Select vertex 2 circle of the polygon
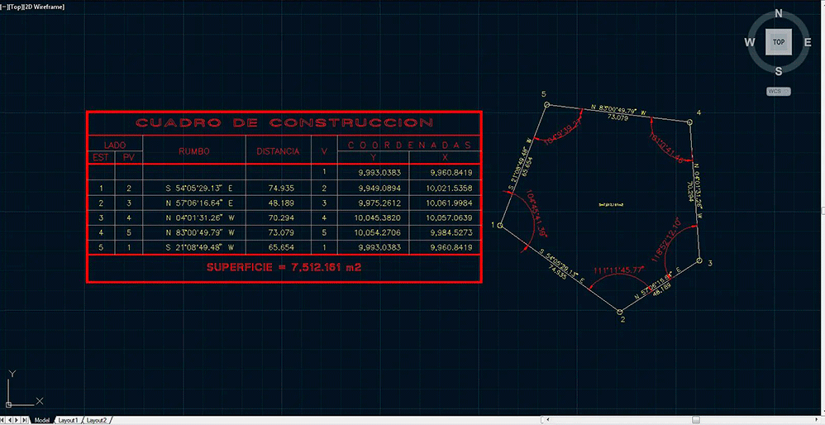 (621, 311)
